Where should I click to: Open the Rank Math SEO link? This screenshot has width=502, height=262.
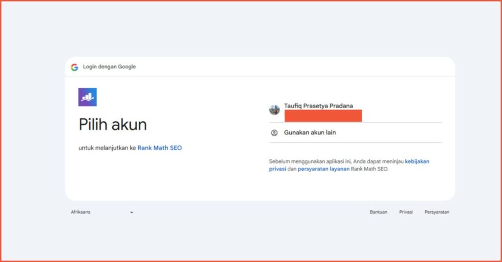159,148
